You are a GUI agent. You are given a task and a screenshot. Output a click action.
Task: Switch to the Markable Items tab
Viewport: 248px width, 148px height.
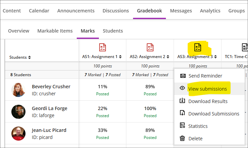pos(55,31)
